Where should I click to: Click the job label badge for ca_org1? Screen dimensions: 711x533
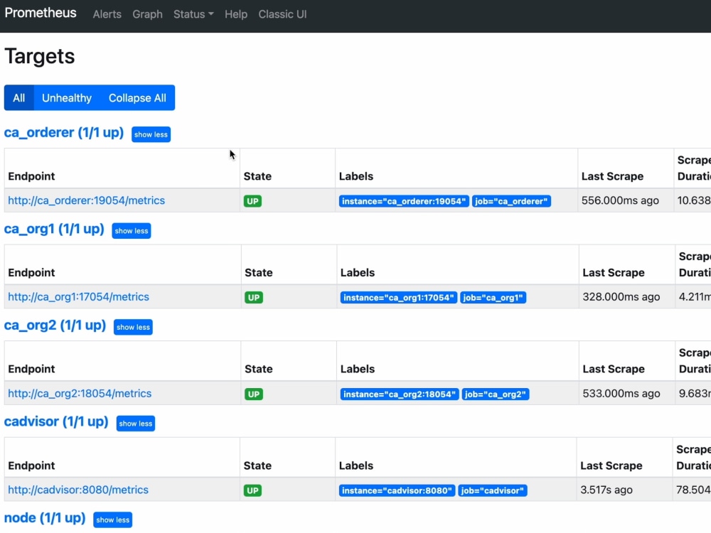(x=493, y=297)
